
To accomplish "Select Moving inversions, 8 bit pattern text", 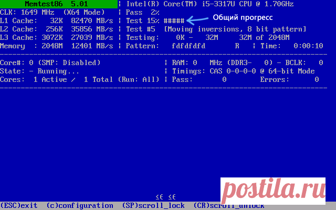I will point(235,29).
